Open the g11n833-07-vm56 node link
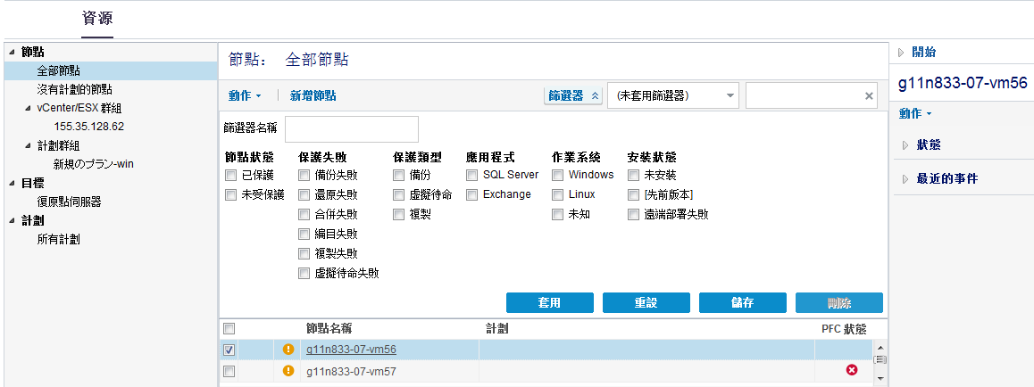Screen dimensions: 1034x387 [x=351, y=350]
